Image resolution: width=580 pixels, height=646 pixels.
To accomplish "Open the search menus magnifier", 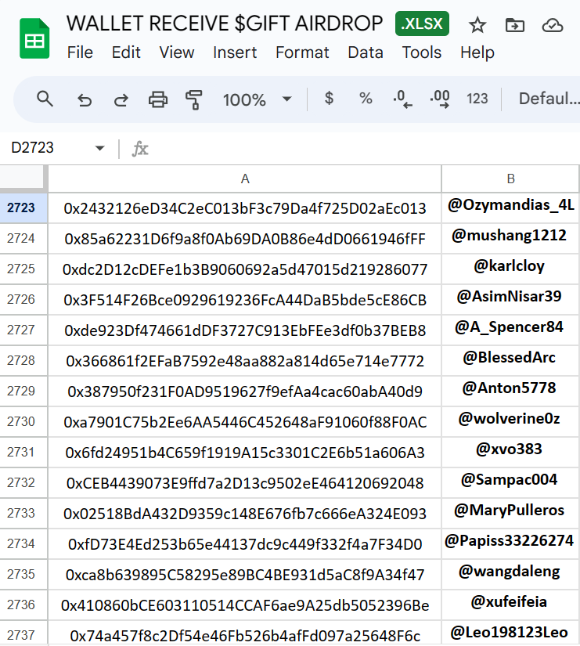I will click(45, 99).
